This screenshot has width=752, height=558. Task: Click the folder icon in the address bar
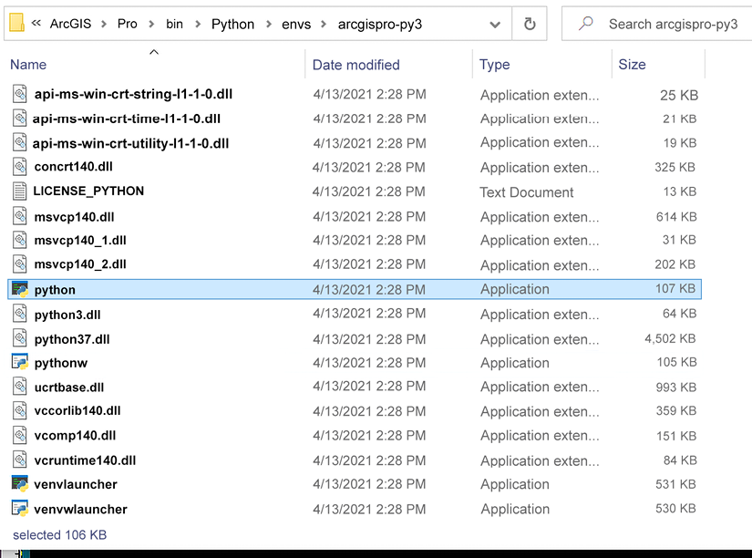[16, 23]
